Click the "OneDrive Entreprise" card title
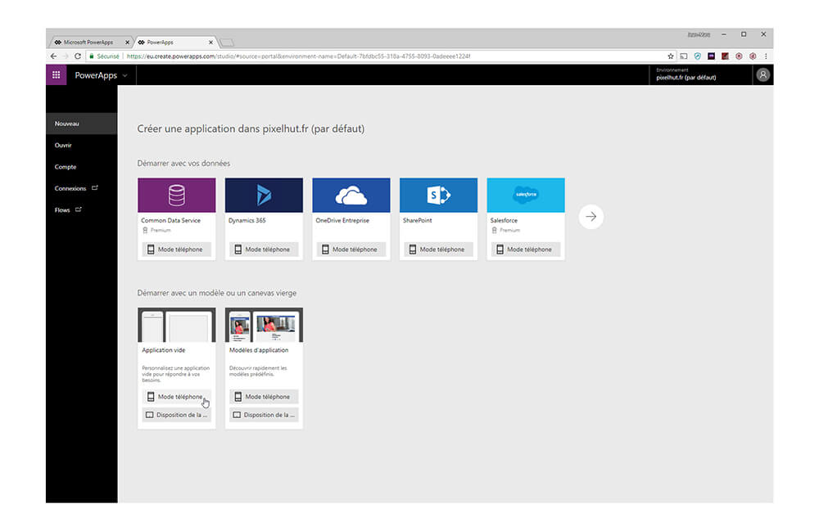 tap(342, 221)
